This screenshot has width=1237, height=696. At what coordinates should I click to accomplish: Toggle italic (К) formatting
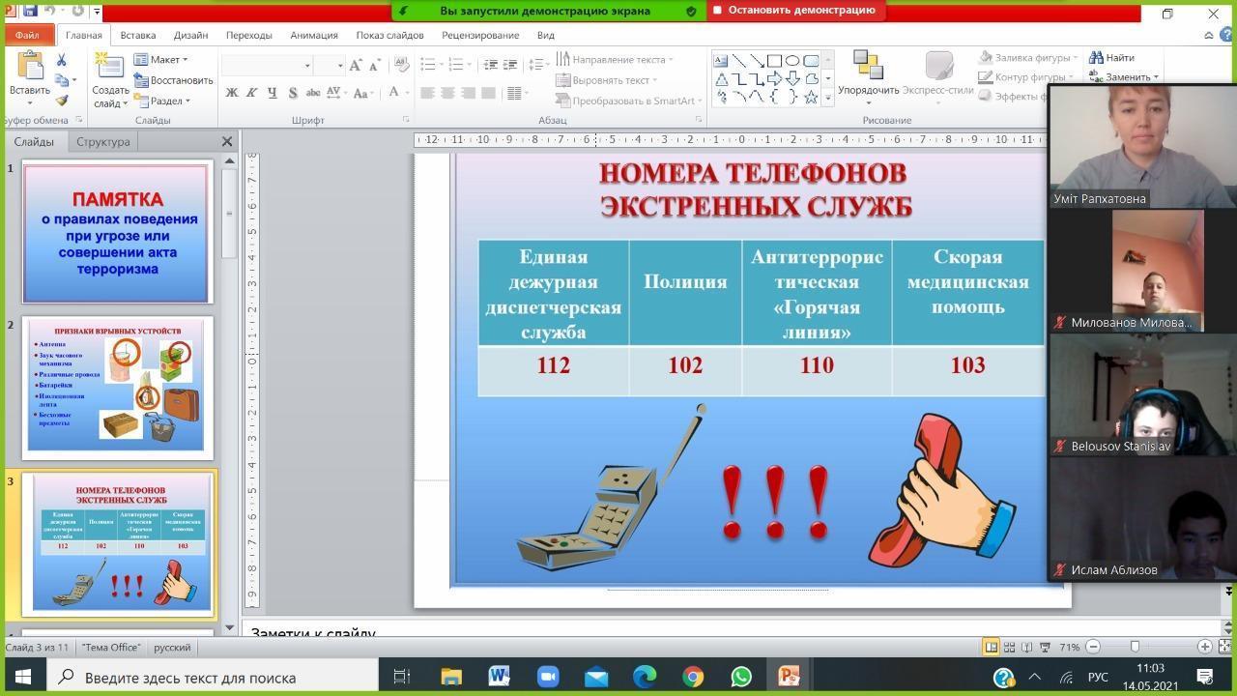tap(252, 93)
